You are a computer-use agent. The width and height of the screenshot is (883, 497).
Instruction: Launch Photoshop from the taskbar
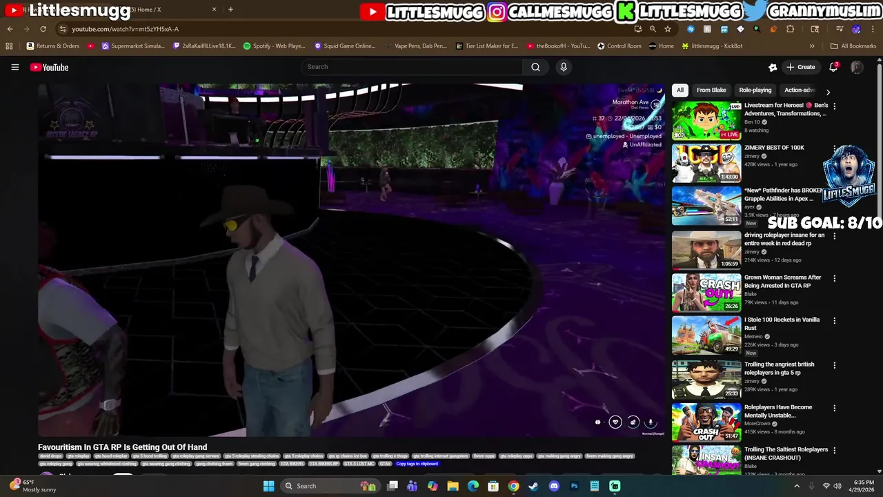point(574,486)
